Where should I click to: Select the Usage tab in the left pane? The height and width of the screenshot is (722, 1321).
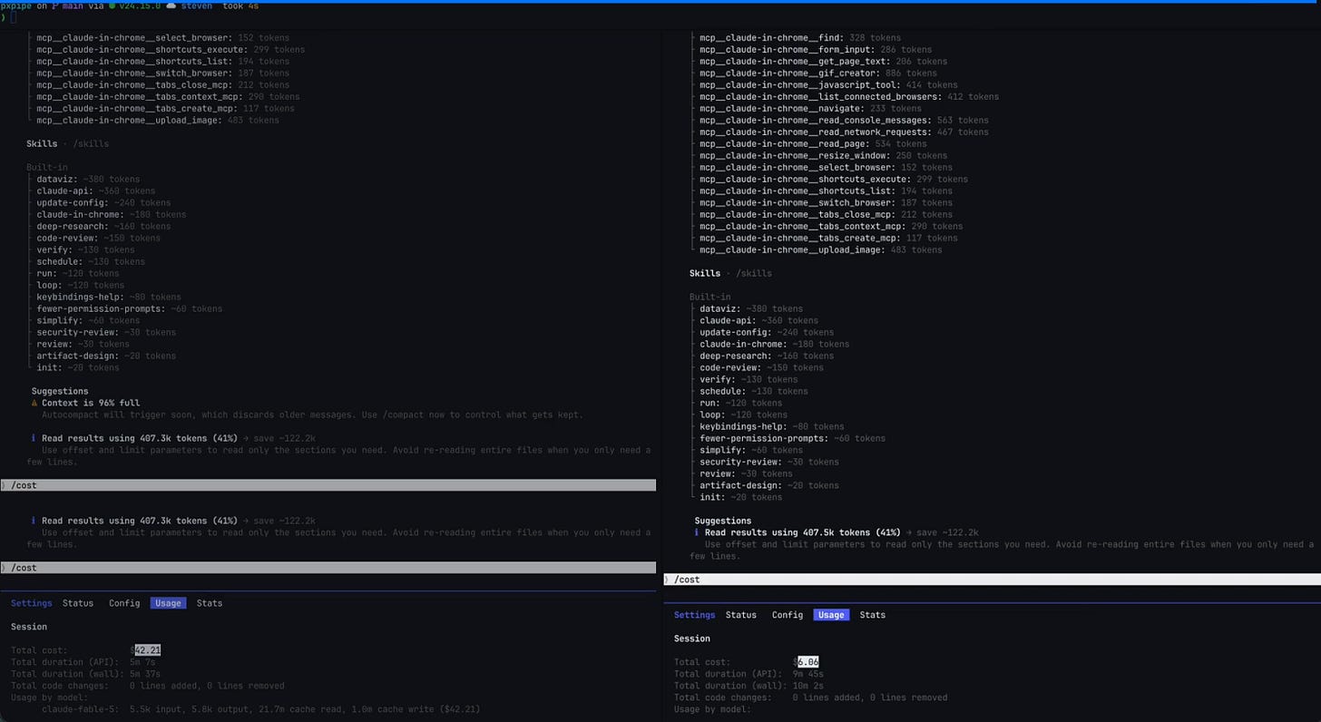click(168, 603)
